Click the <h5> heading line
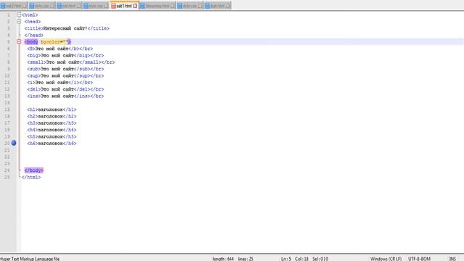Viewport: 464px width, 261px height. coord(51,136)
